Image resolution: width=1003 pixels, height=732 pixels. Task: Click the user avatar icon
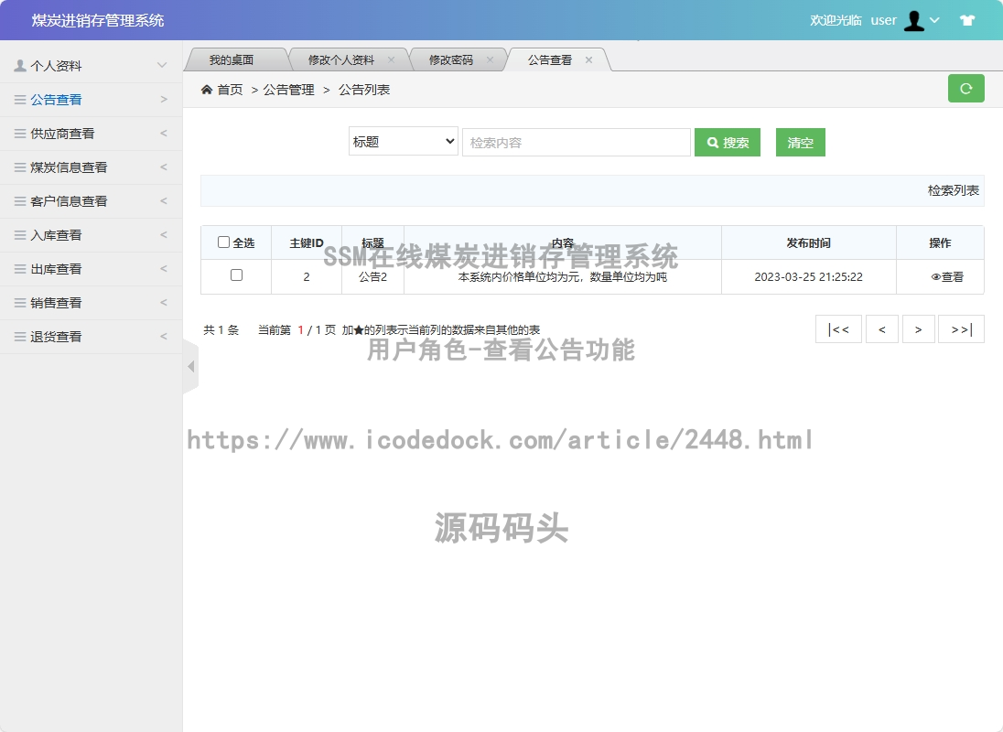(x=913, y=20)
